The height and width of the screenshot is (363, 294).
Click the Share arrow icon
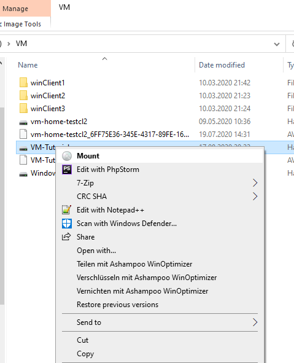click(x=66, y=236)
